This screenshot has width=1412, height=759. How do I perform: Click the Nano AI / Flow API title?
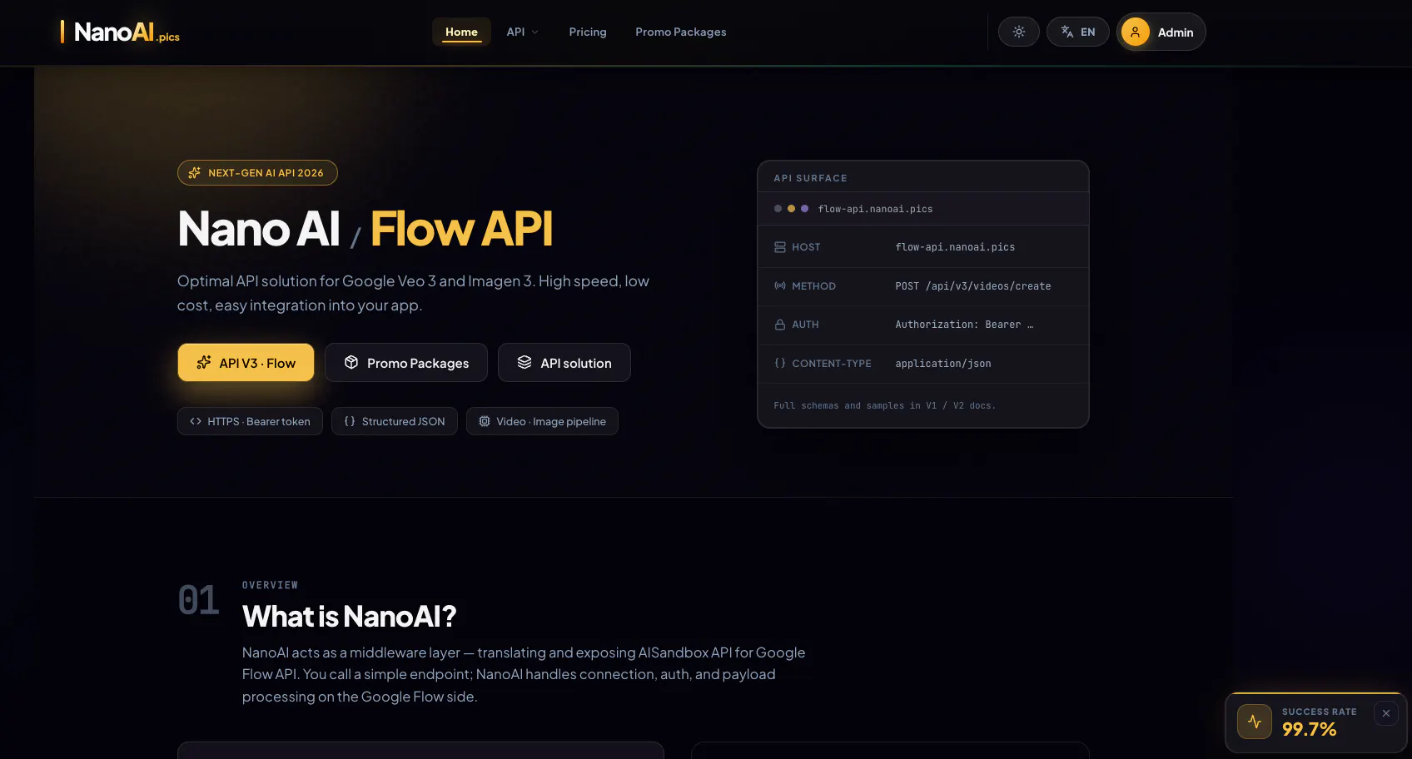(365, 229)
